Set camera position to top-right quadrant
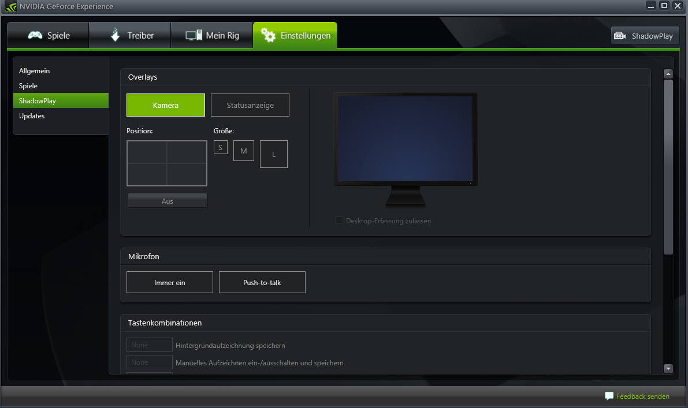The image size is (688, 408). pos(187,152)
